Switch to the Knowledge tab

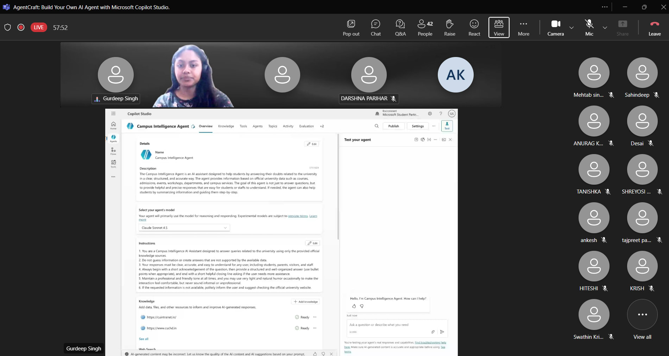[226, 126]
